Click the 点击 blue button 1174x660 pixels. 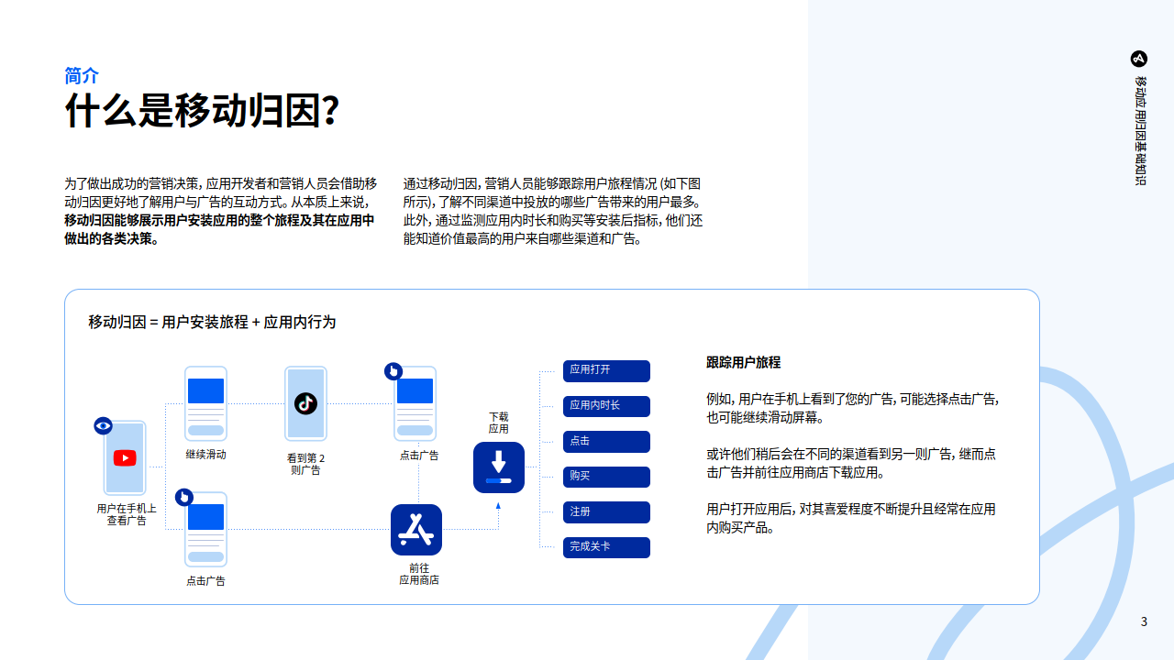[606, 442]
